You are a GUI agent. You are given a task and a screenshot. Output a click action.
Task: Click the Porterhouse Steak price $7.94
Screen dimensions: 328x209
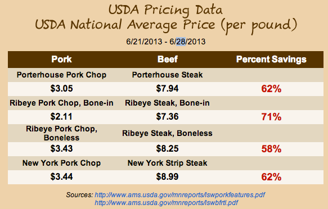pyautogui.click(x=167, y=89)
